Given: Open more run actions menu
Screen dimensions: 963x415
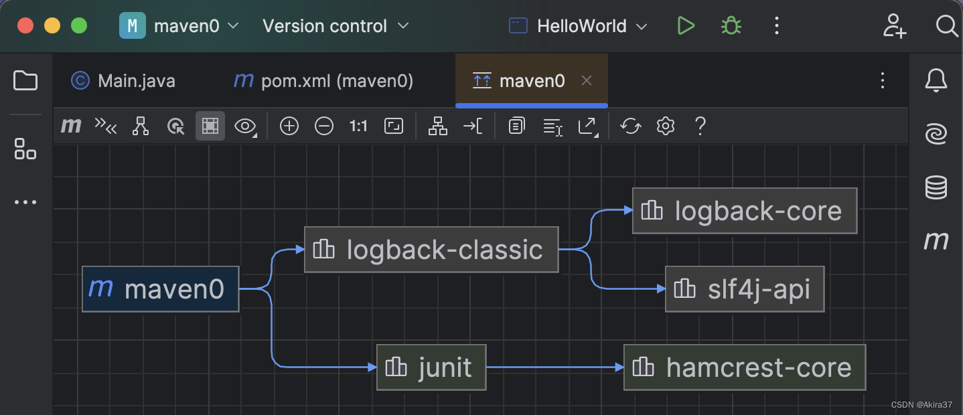Looking at the screenshot, I should (x=777, y=26).
